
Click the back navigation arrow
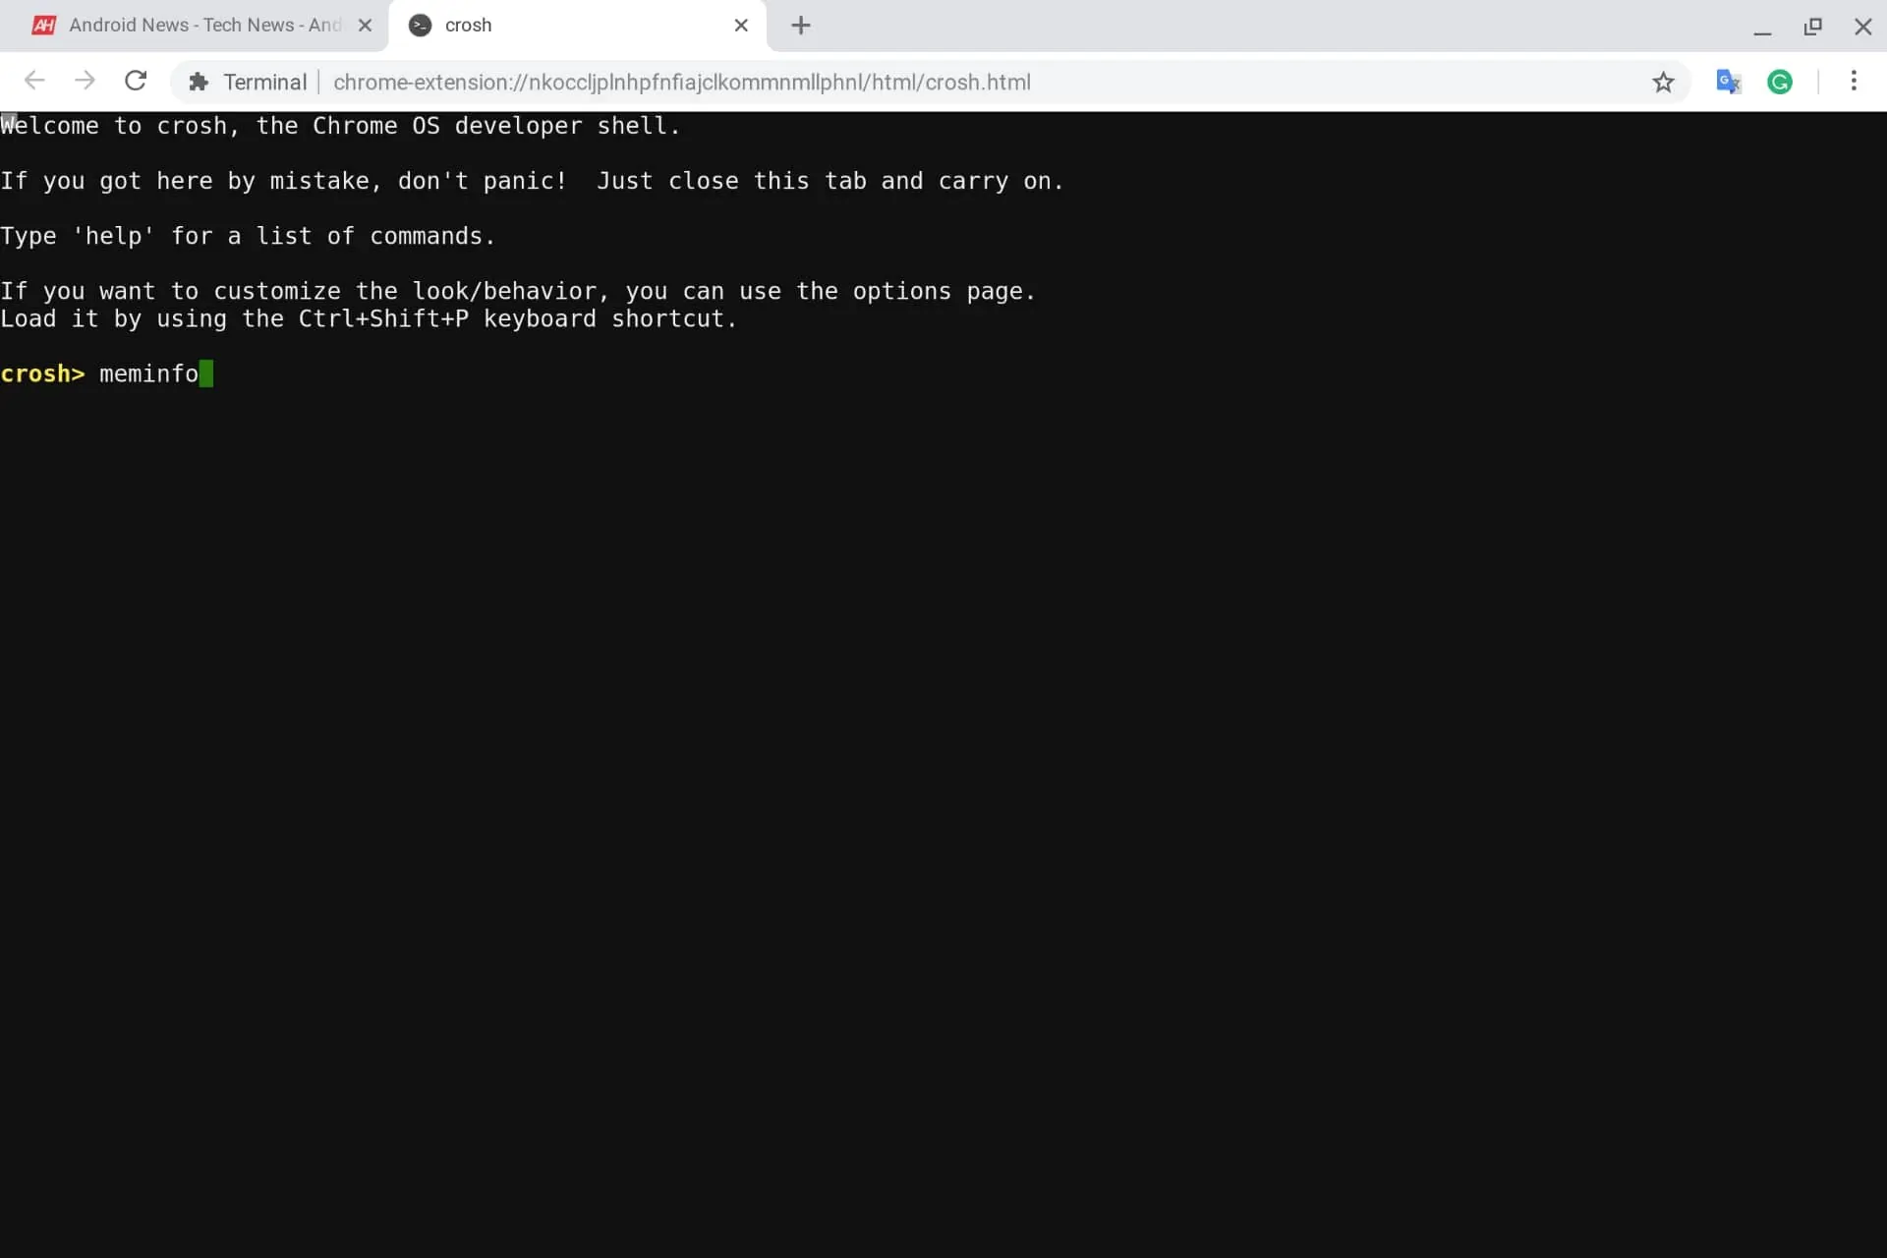click(x=36, y=82)
